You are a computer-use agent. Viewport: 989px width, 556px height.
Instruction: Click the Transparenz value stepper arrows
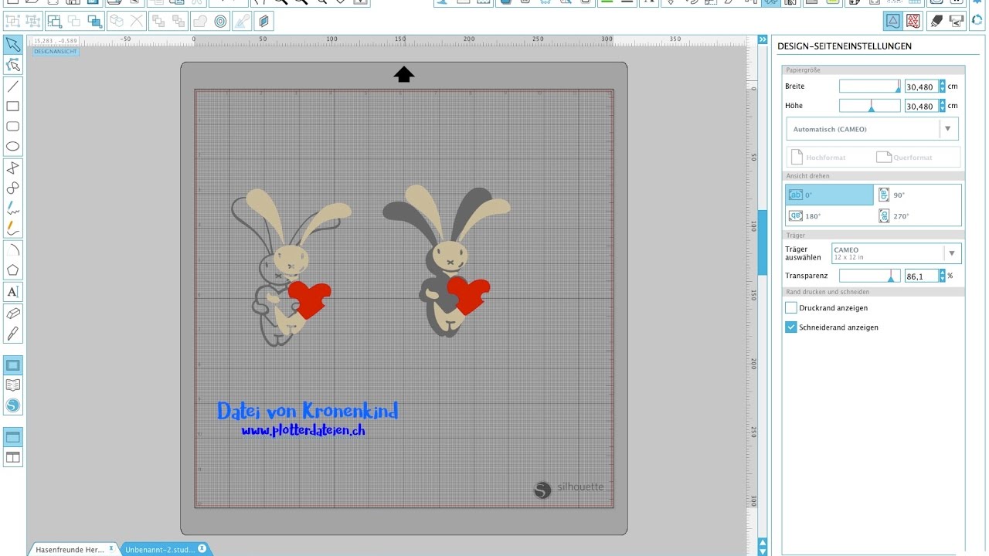tap(942, 275)
